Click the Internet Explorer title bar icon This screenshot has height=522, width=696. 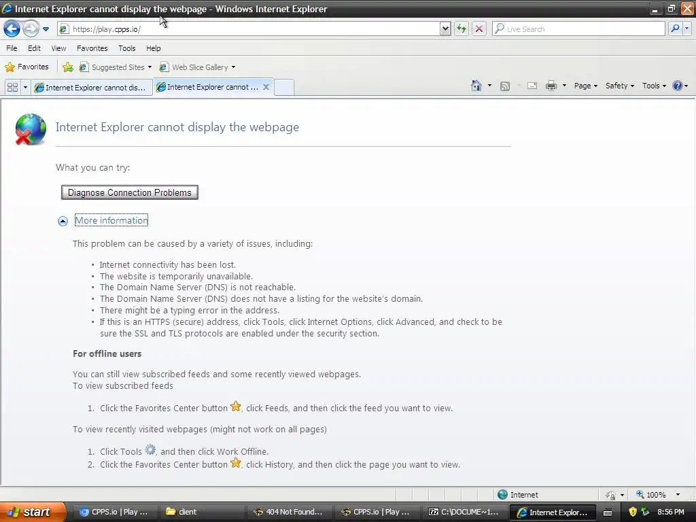7,8
